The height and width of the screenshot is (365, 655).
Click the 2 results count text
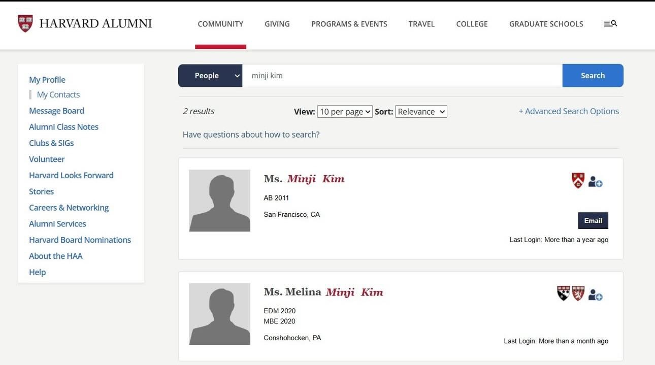[199, 111]
